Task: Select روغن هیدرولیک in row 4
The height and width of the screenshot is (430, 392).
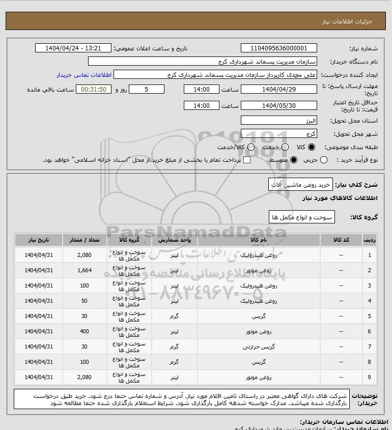Action: (x=259, y=301)
